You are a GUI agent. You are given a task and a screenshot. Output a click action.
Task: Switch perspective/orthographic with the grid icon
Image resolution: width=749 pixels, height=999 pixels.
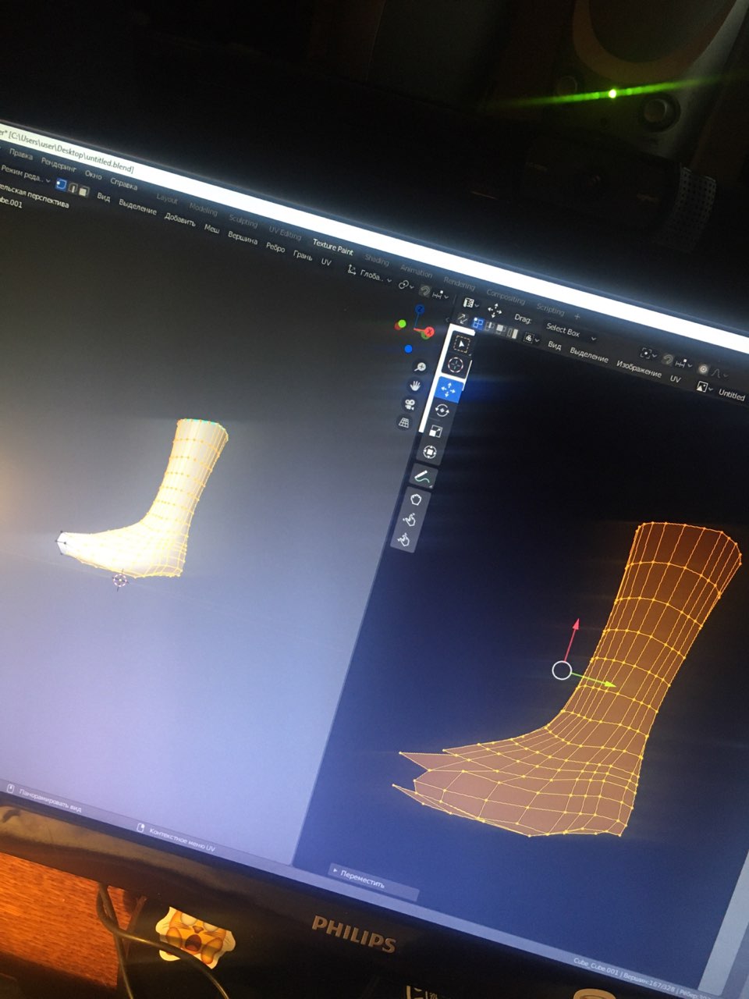[404, 423]
